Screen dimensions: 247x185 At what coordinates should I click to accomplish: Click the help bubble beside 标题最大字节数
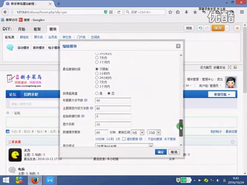click(x=86, y=100)
